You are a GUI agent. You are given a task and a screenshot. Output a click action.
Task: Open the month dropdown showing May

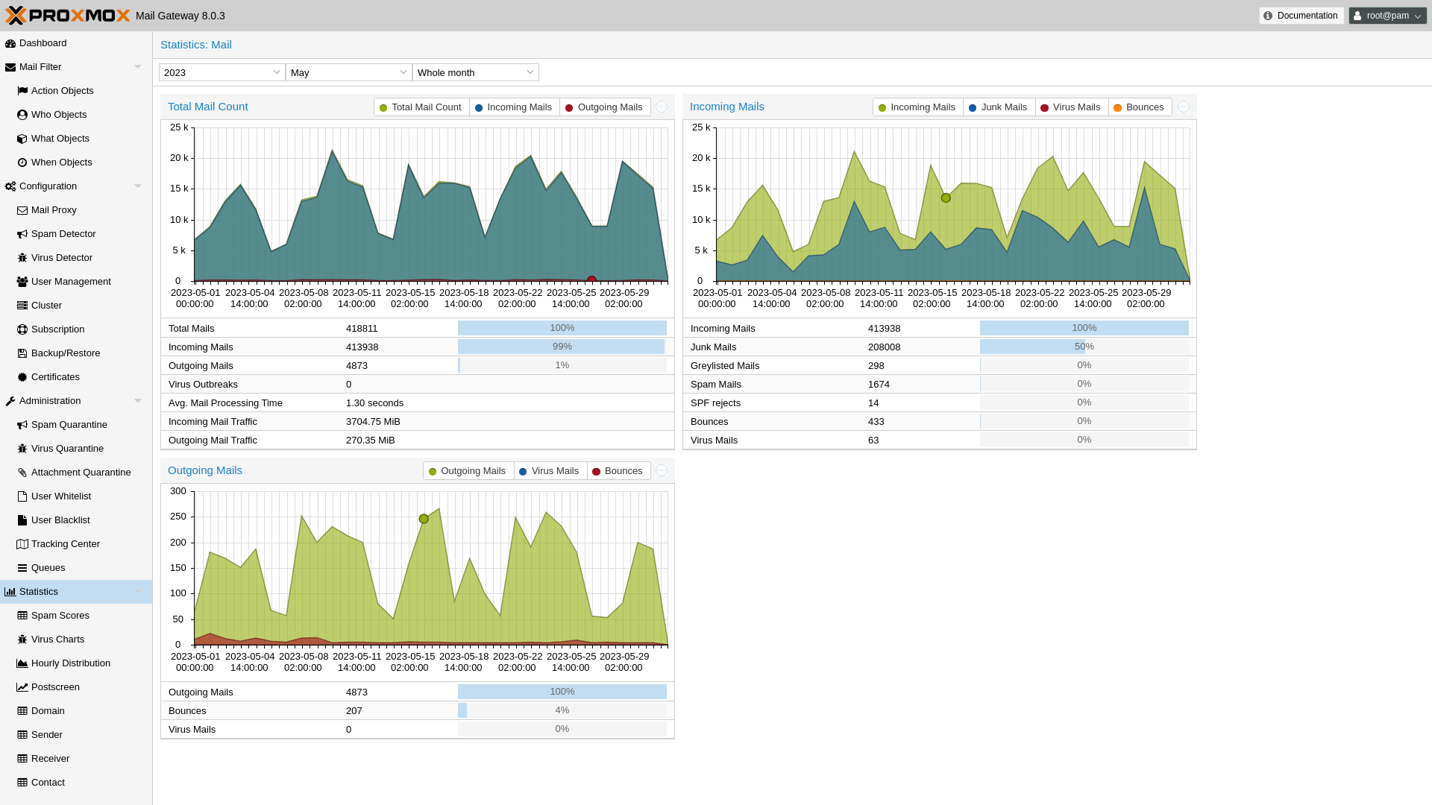pyautogui.click(x=348, y=72)
